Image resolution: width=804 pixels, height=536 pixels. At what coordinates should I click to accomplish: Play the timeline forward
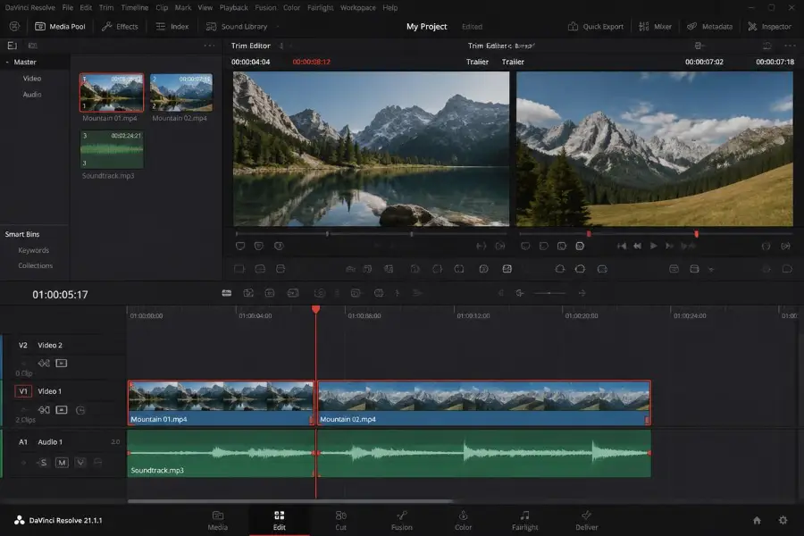(x=653, y=247)
